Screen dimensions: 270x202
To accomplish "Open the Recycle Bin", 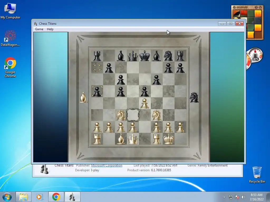I will [x=257, y=175].
